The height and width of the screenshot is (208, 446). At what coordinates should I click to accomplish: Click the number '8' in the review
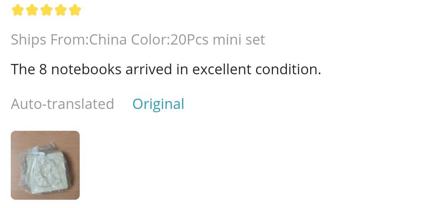[x=43, y=69]
